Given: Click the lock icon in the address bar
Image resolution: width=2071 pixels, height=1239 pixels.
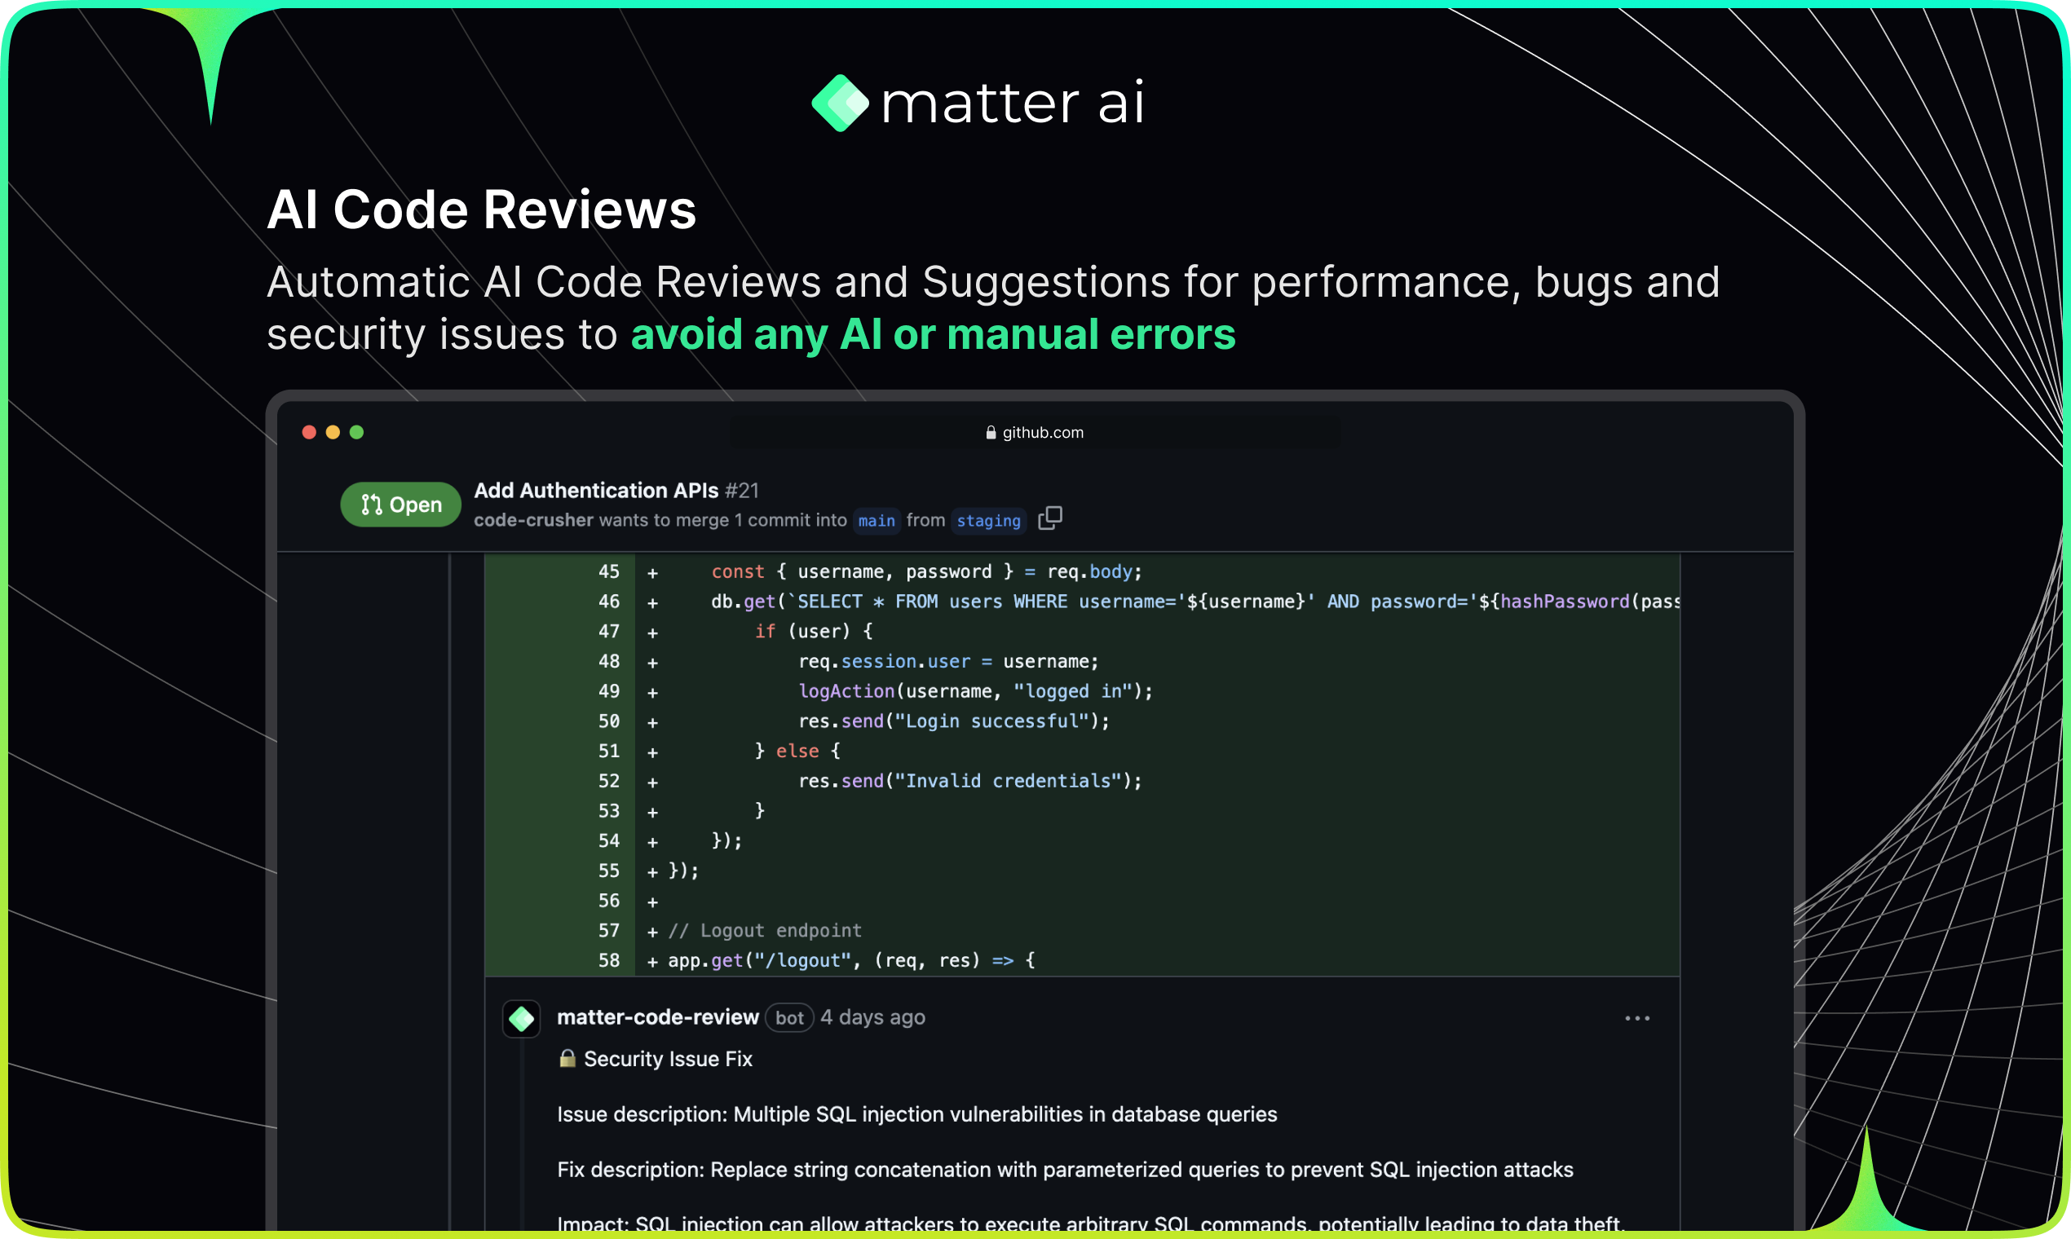Looking at the screenshot, I should [991, 432].
